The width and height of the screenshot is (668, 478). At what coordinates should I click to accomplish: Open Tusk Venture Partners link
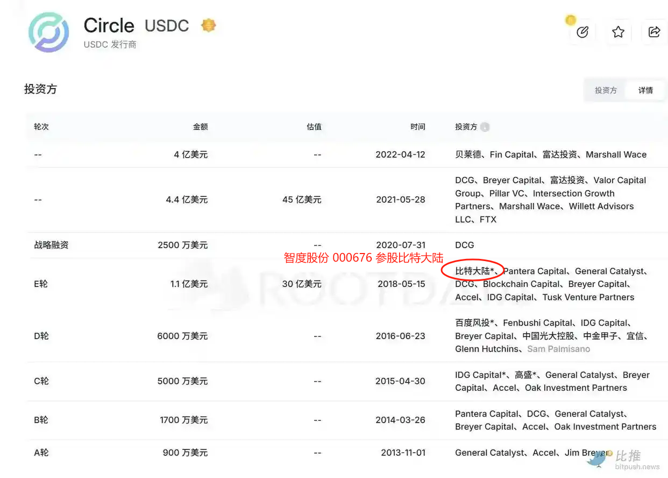point(588,297)
